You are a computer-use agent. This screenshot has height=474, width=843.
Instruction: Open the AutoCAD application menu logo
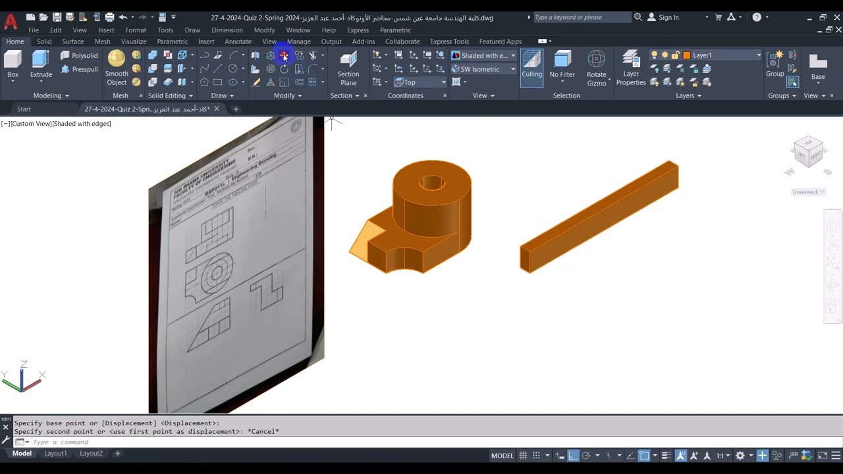(x=11, y=22)
